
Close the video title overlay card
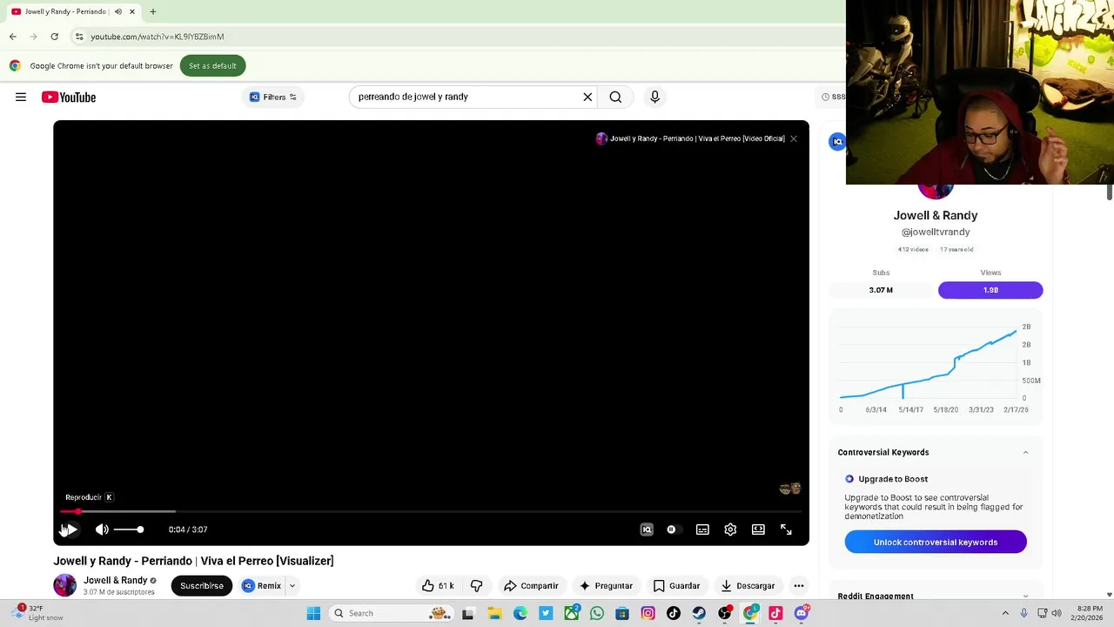coord(794,138)
